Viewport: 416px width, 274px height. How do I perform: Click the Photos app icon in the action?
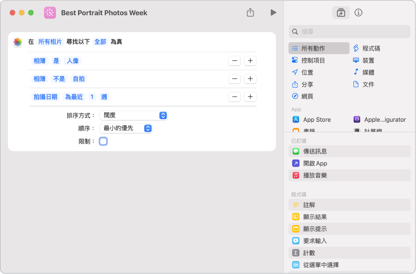[18, 42]
